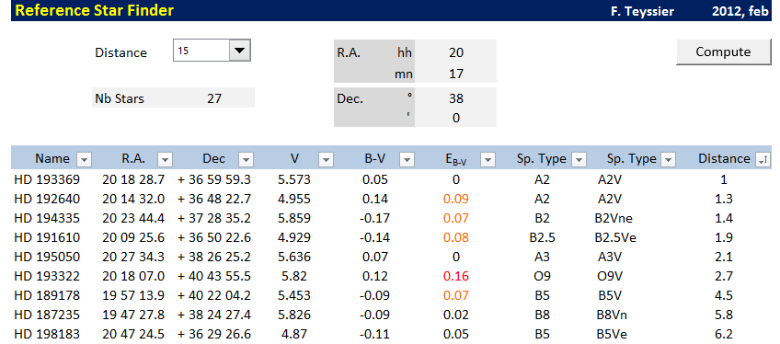Image resolution: width=780 pixels, height=344 pixels.
Task: Select the R.A. minutes value 17
Action: (x=455, y=75)
